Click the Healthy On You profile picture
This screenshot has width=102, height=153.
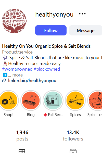point(14,21)
